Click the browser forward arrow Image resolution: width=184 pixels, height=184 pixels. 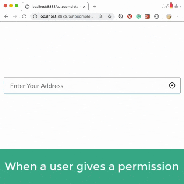click(x=15, y=17)
